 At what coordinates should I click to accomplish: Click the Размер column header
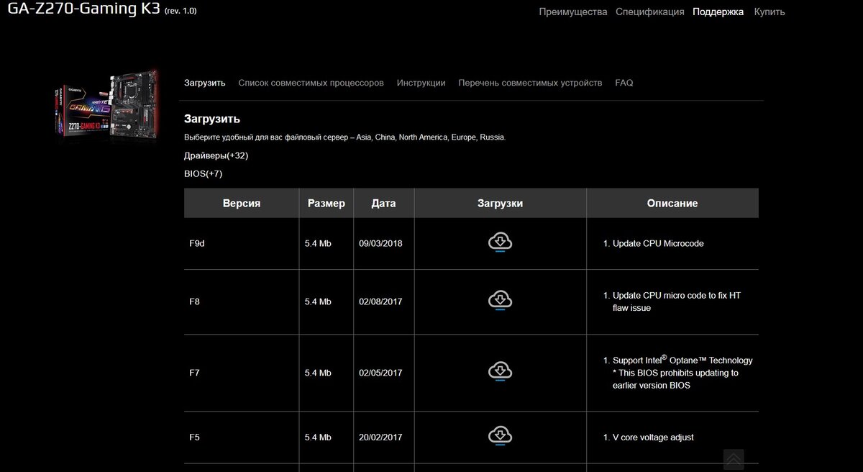[x=327, y=203]
